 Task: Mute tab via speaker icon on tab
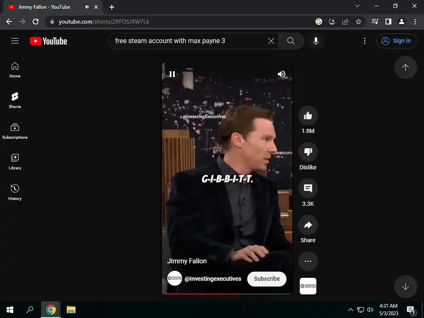(x=87, y=7)
